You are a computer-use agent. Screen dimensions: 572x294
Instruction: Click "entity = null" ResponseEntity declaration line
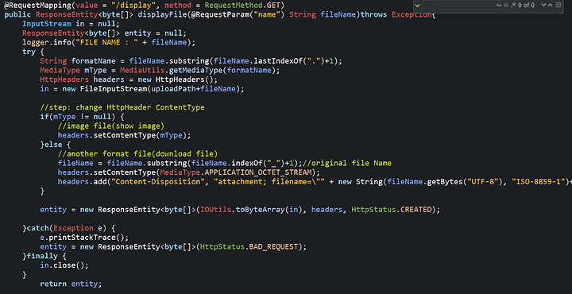(x=104, y=33)
